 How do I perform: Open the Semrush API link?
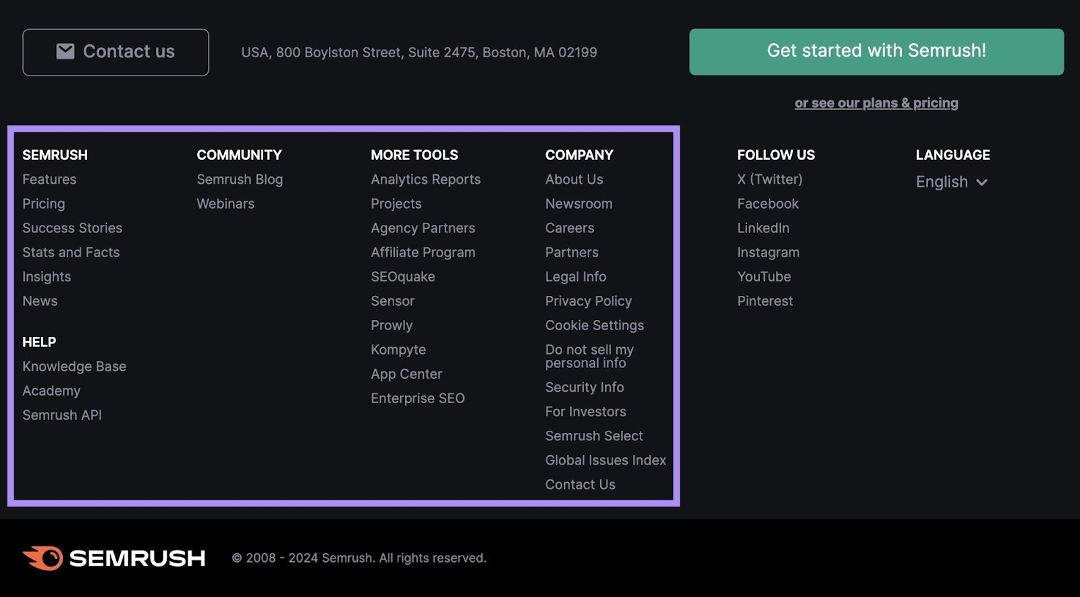tap(62, 415)
